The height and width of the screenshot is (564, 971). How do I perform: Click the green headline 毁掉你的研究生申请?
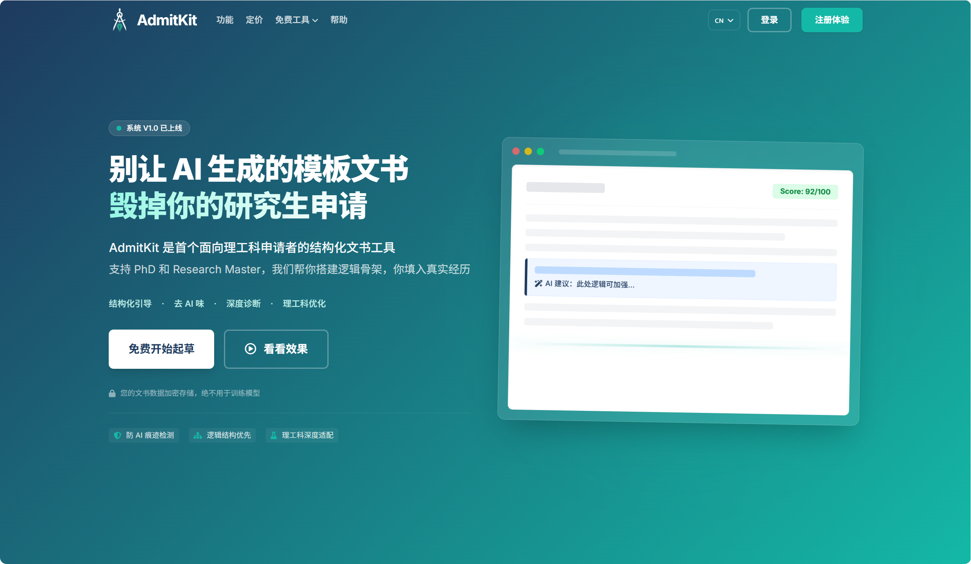(238, 205)
